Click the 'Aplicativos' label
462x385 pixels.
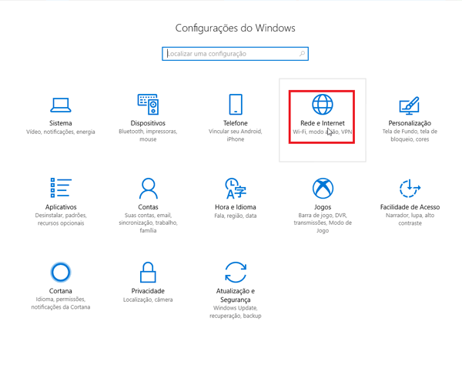coord(61,207)
